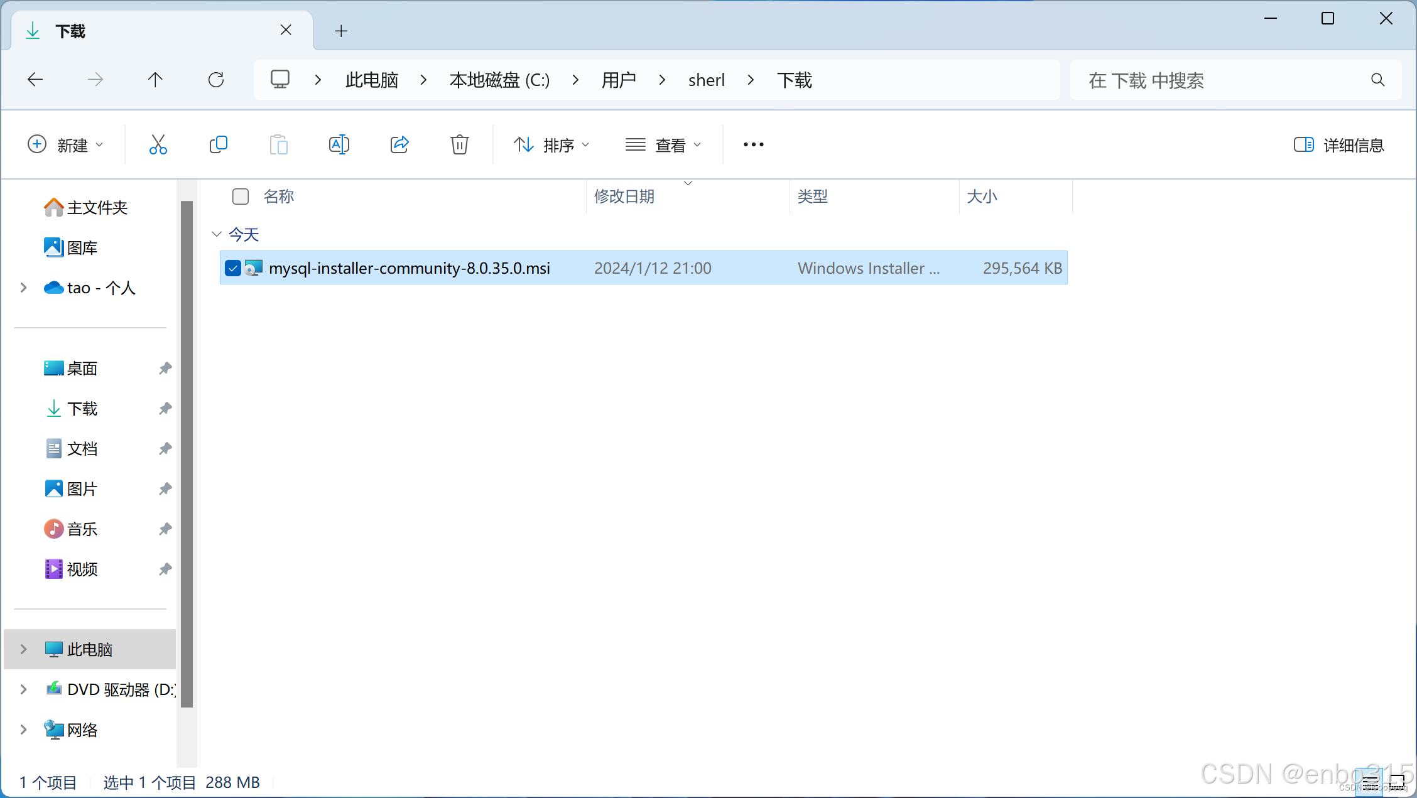This screenshot has width=1417, height=798.
Task: Click the Delete trash icon
Action: (459, 144)
